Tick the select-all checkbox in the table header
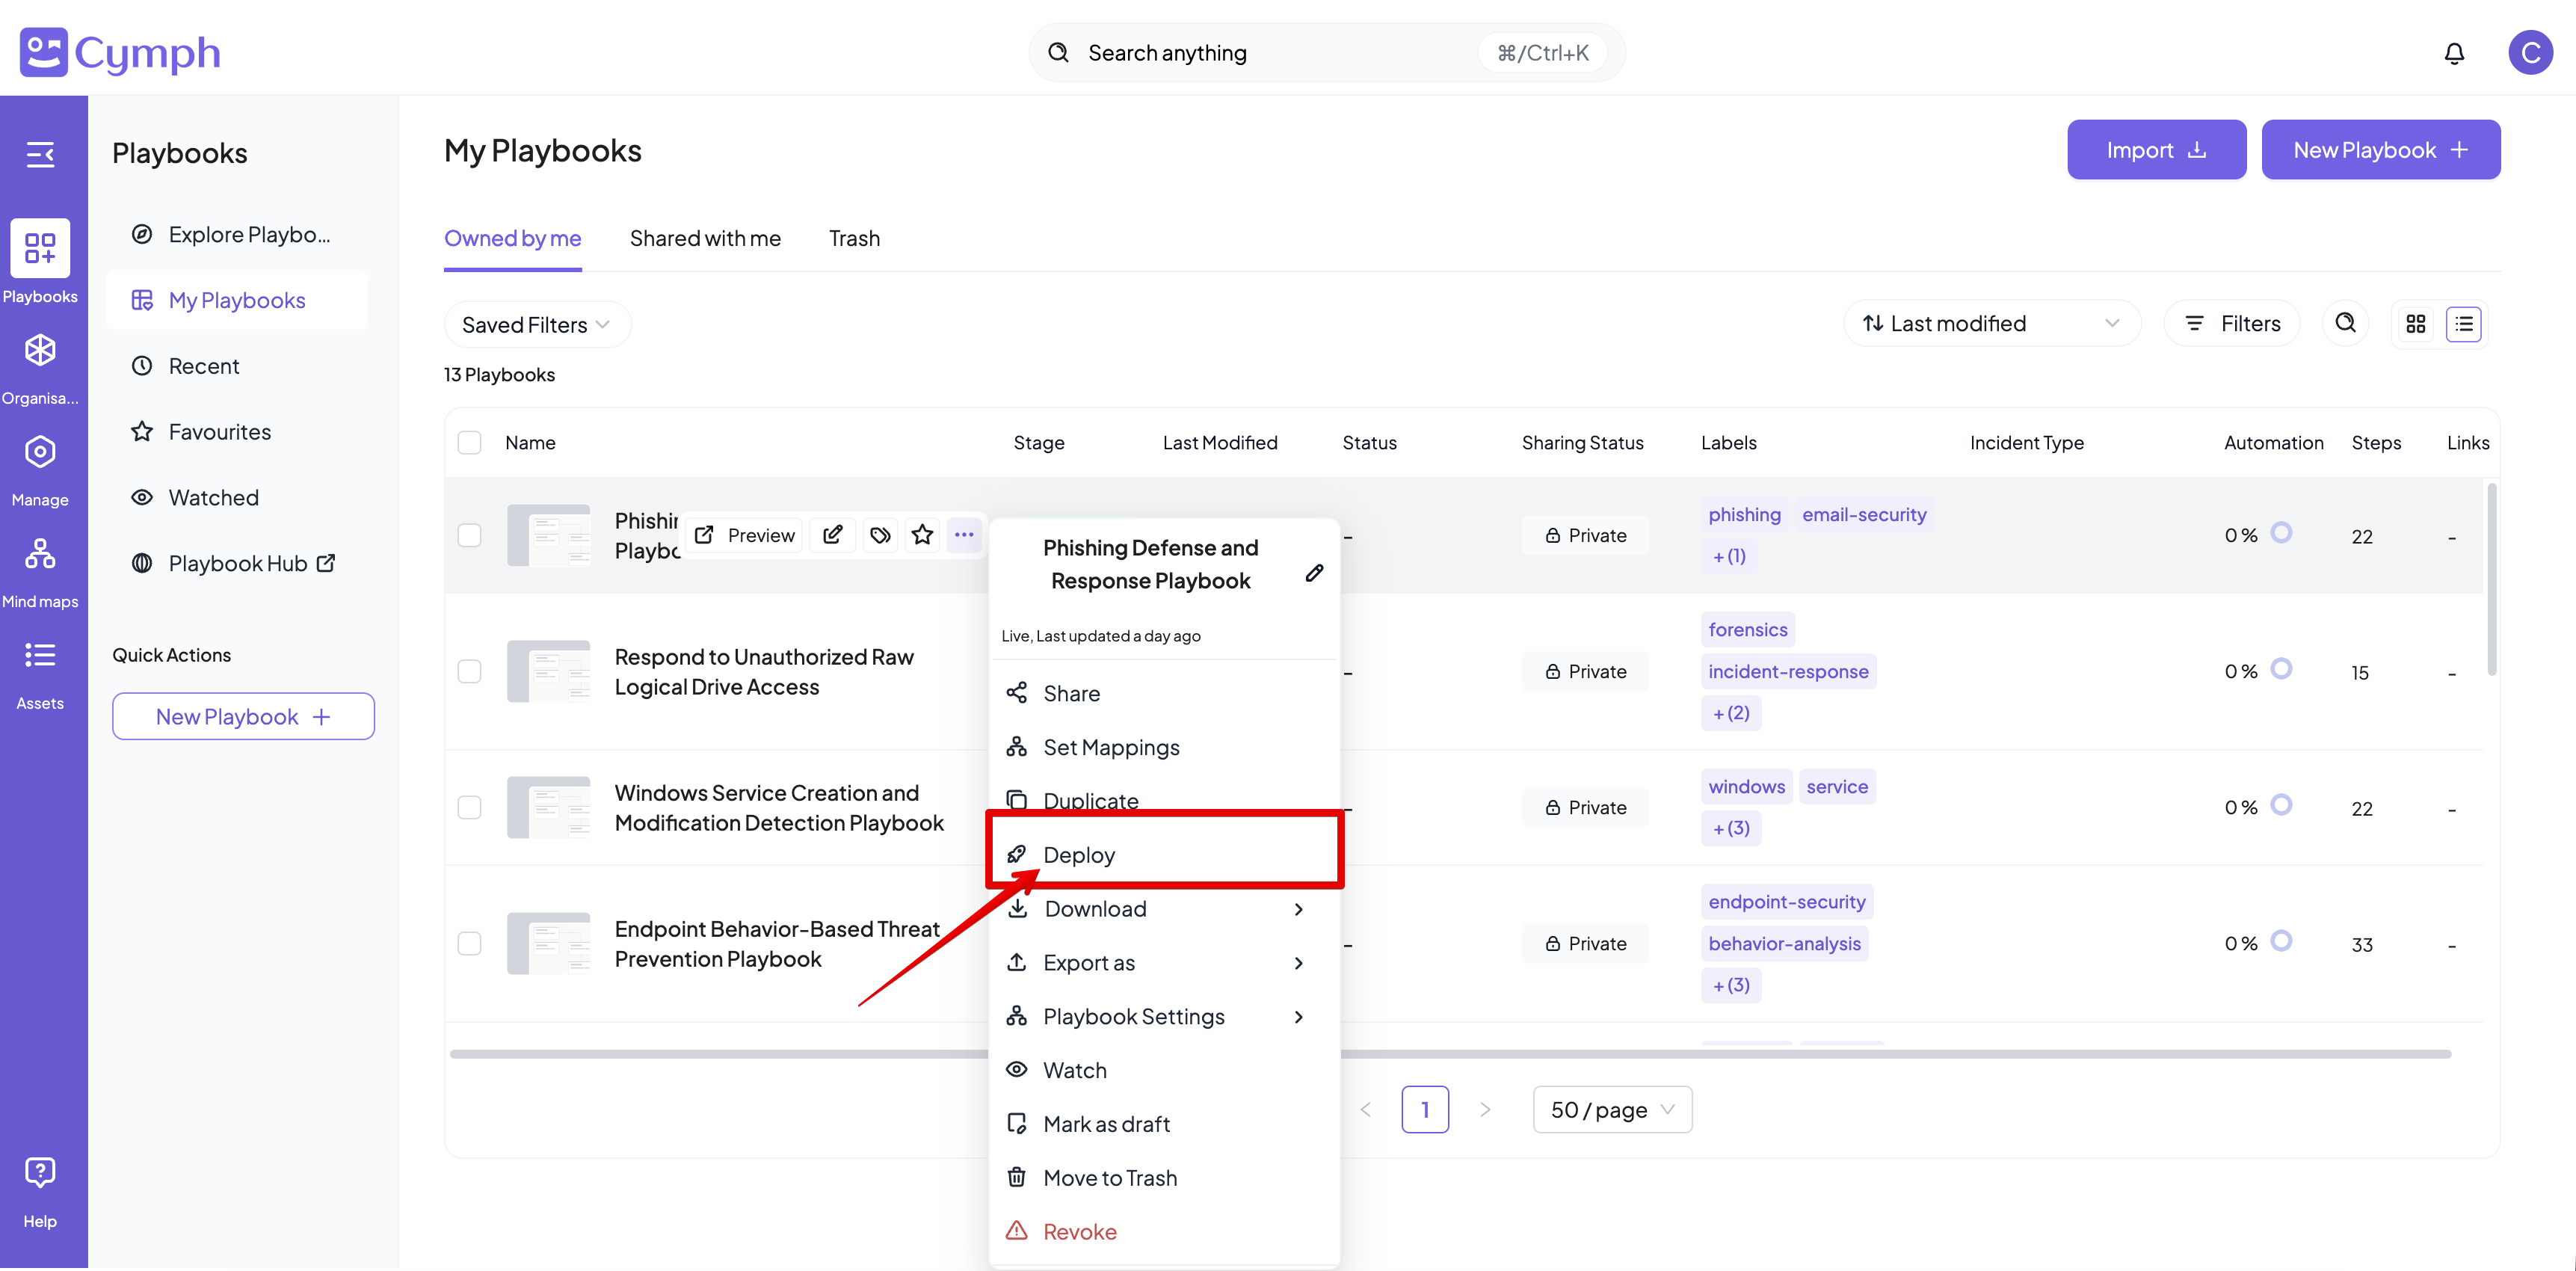This screenshot has width=2576, height=1271. click(x=469, y=442)
